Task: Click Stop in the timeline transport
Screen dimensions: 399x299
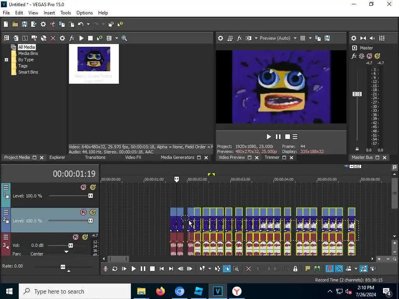Action: [152, 269]
